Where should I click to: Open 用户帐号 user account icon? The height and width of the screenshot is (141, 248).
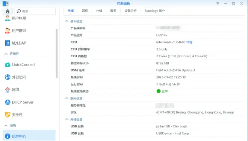pyautogui.click(x=8, y=18)
